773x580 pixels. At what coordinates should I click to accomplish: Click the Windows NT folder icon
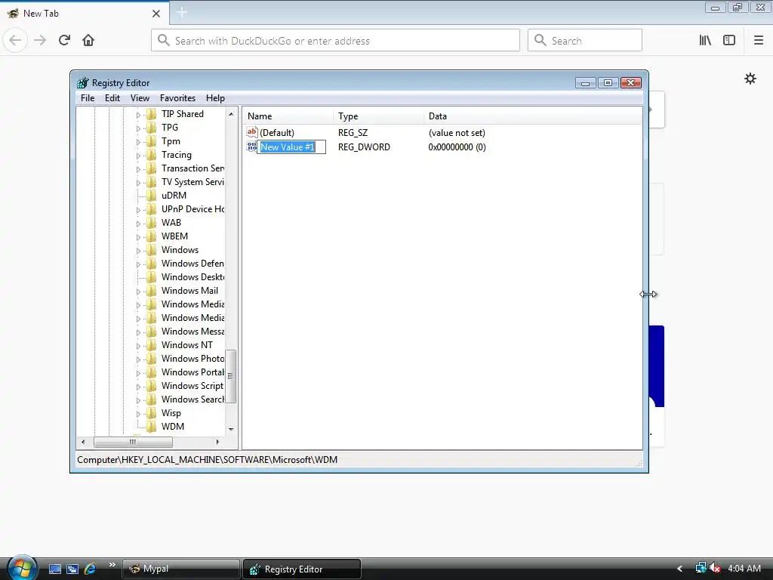tap(151, 344)
